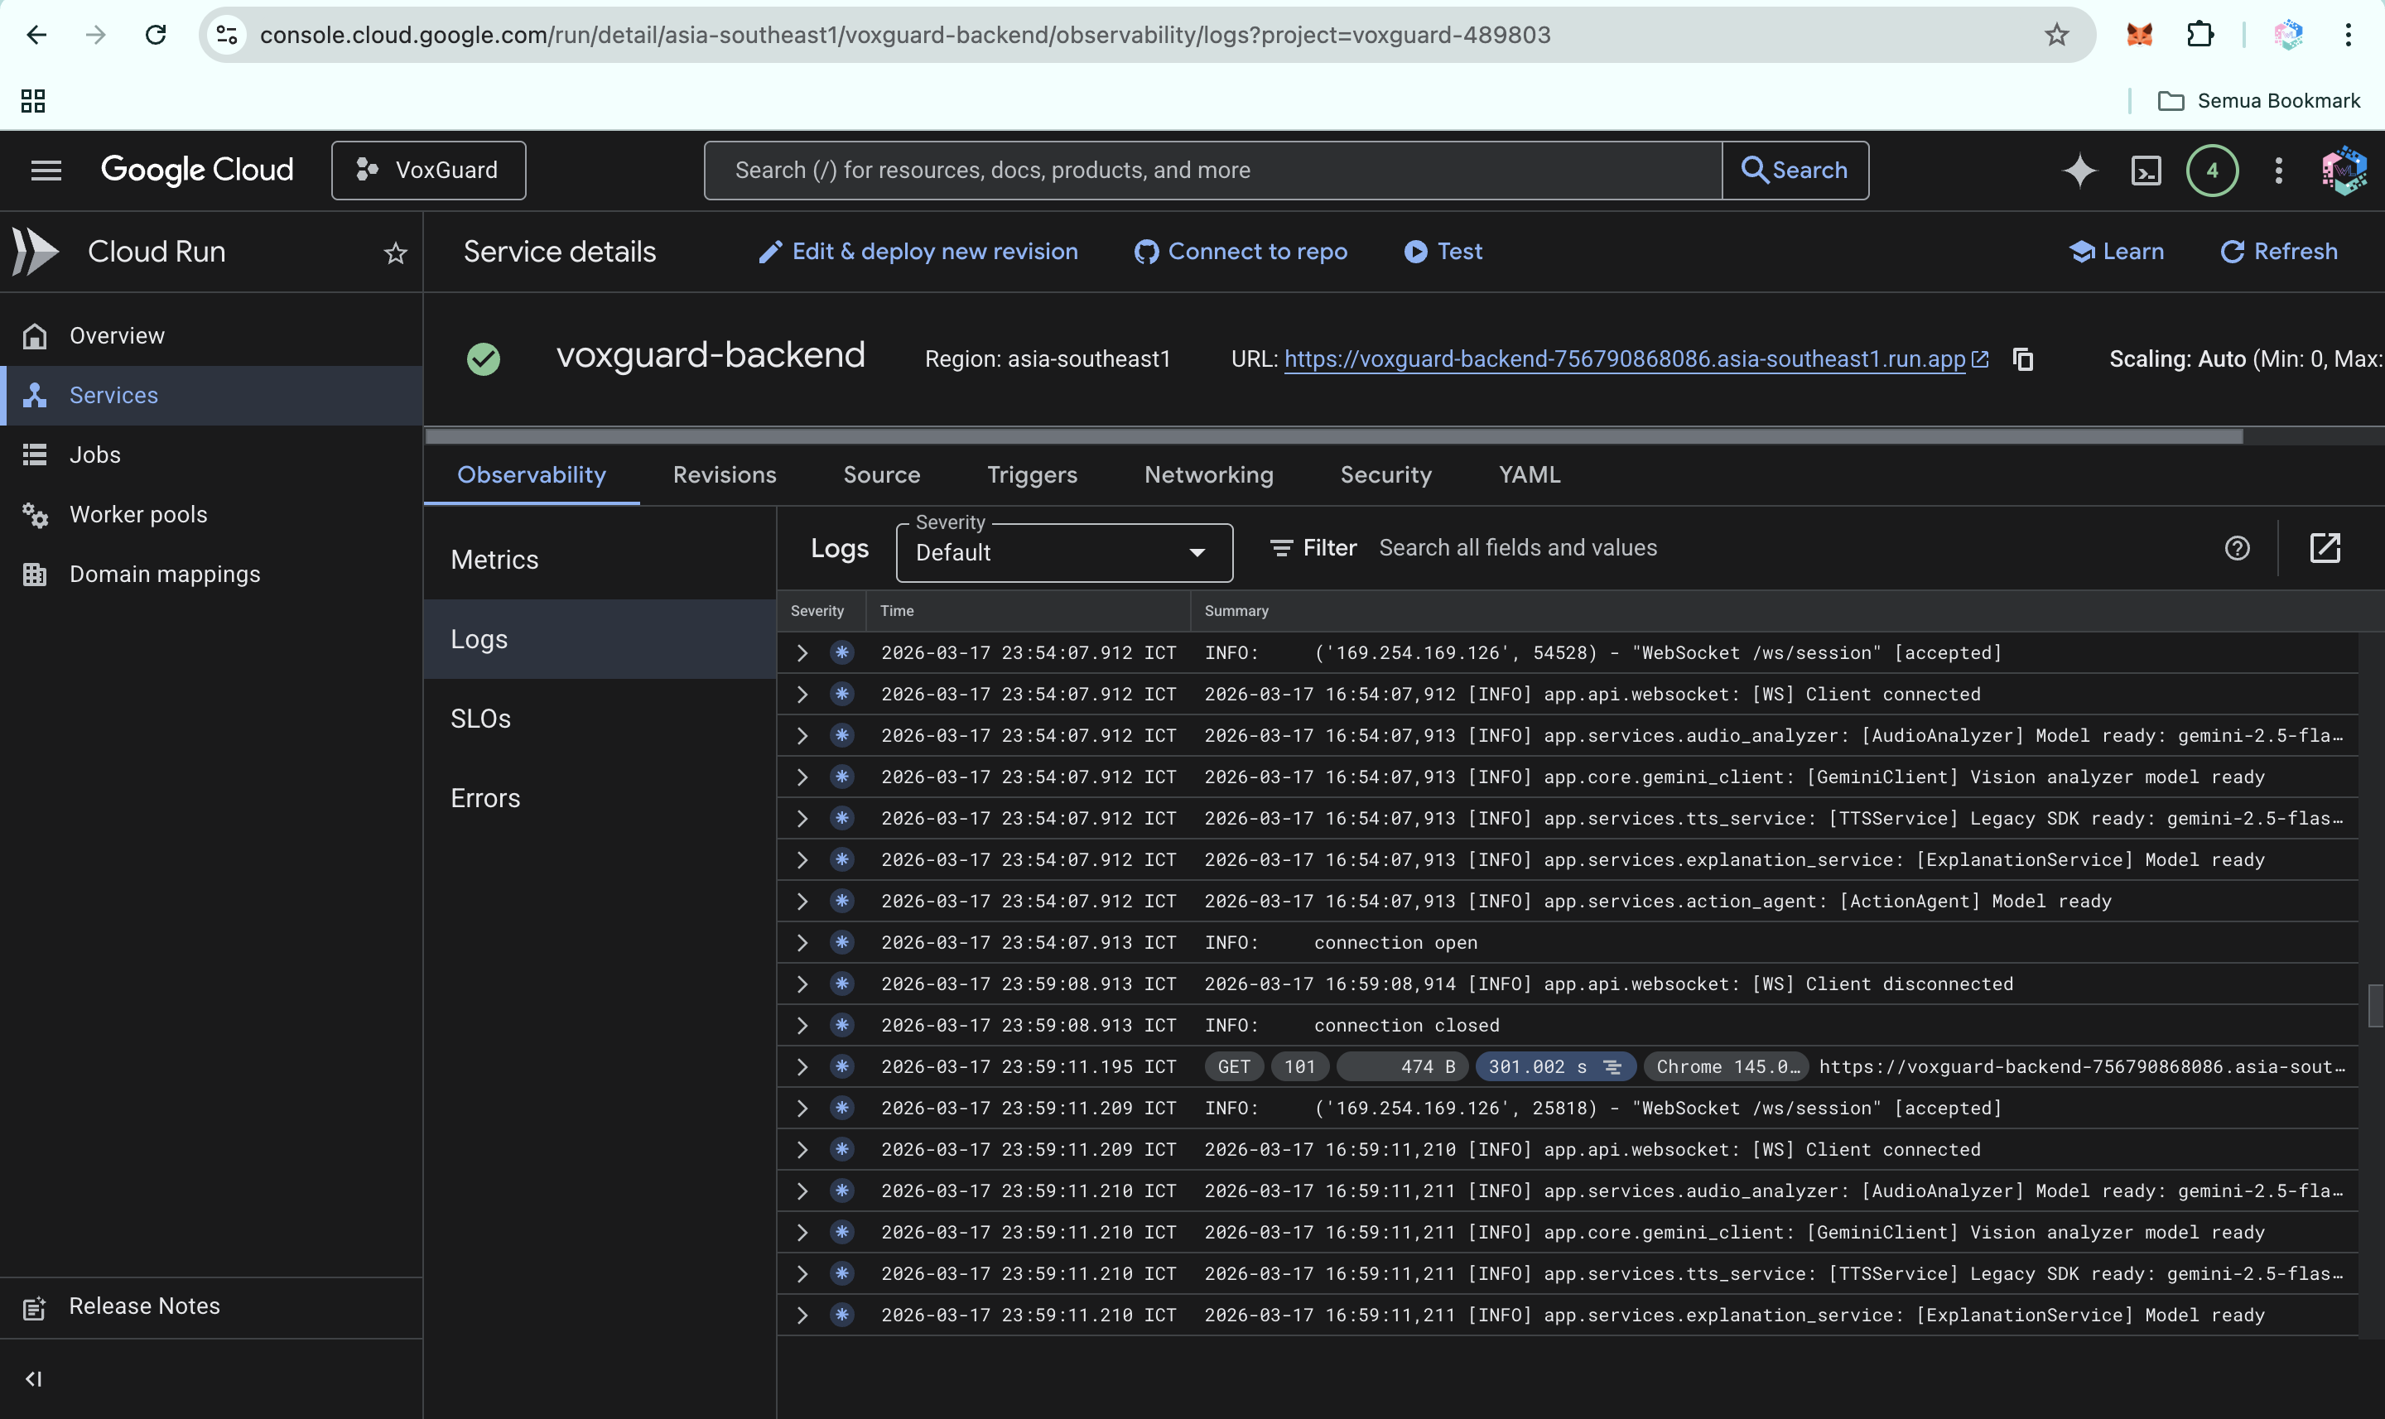This screenshot has height=1419, width=2385.
Task: Open the Severity Default dropdown
Action: tap(1063, 553)
